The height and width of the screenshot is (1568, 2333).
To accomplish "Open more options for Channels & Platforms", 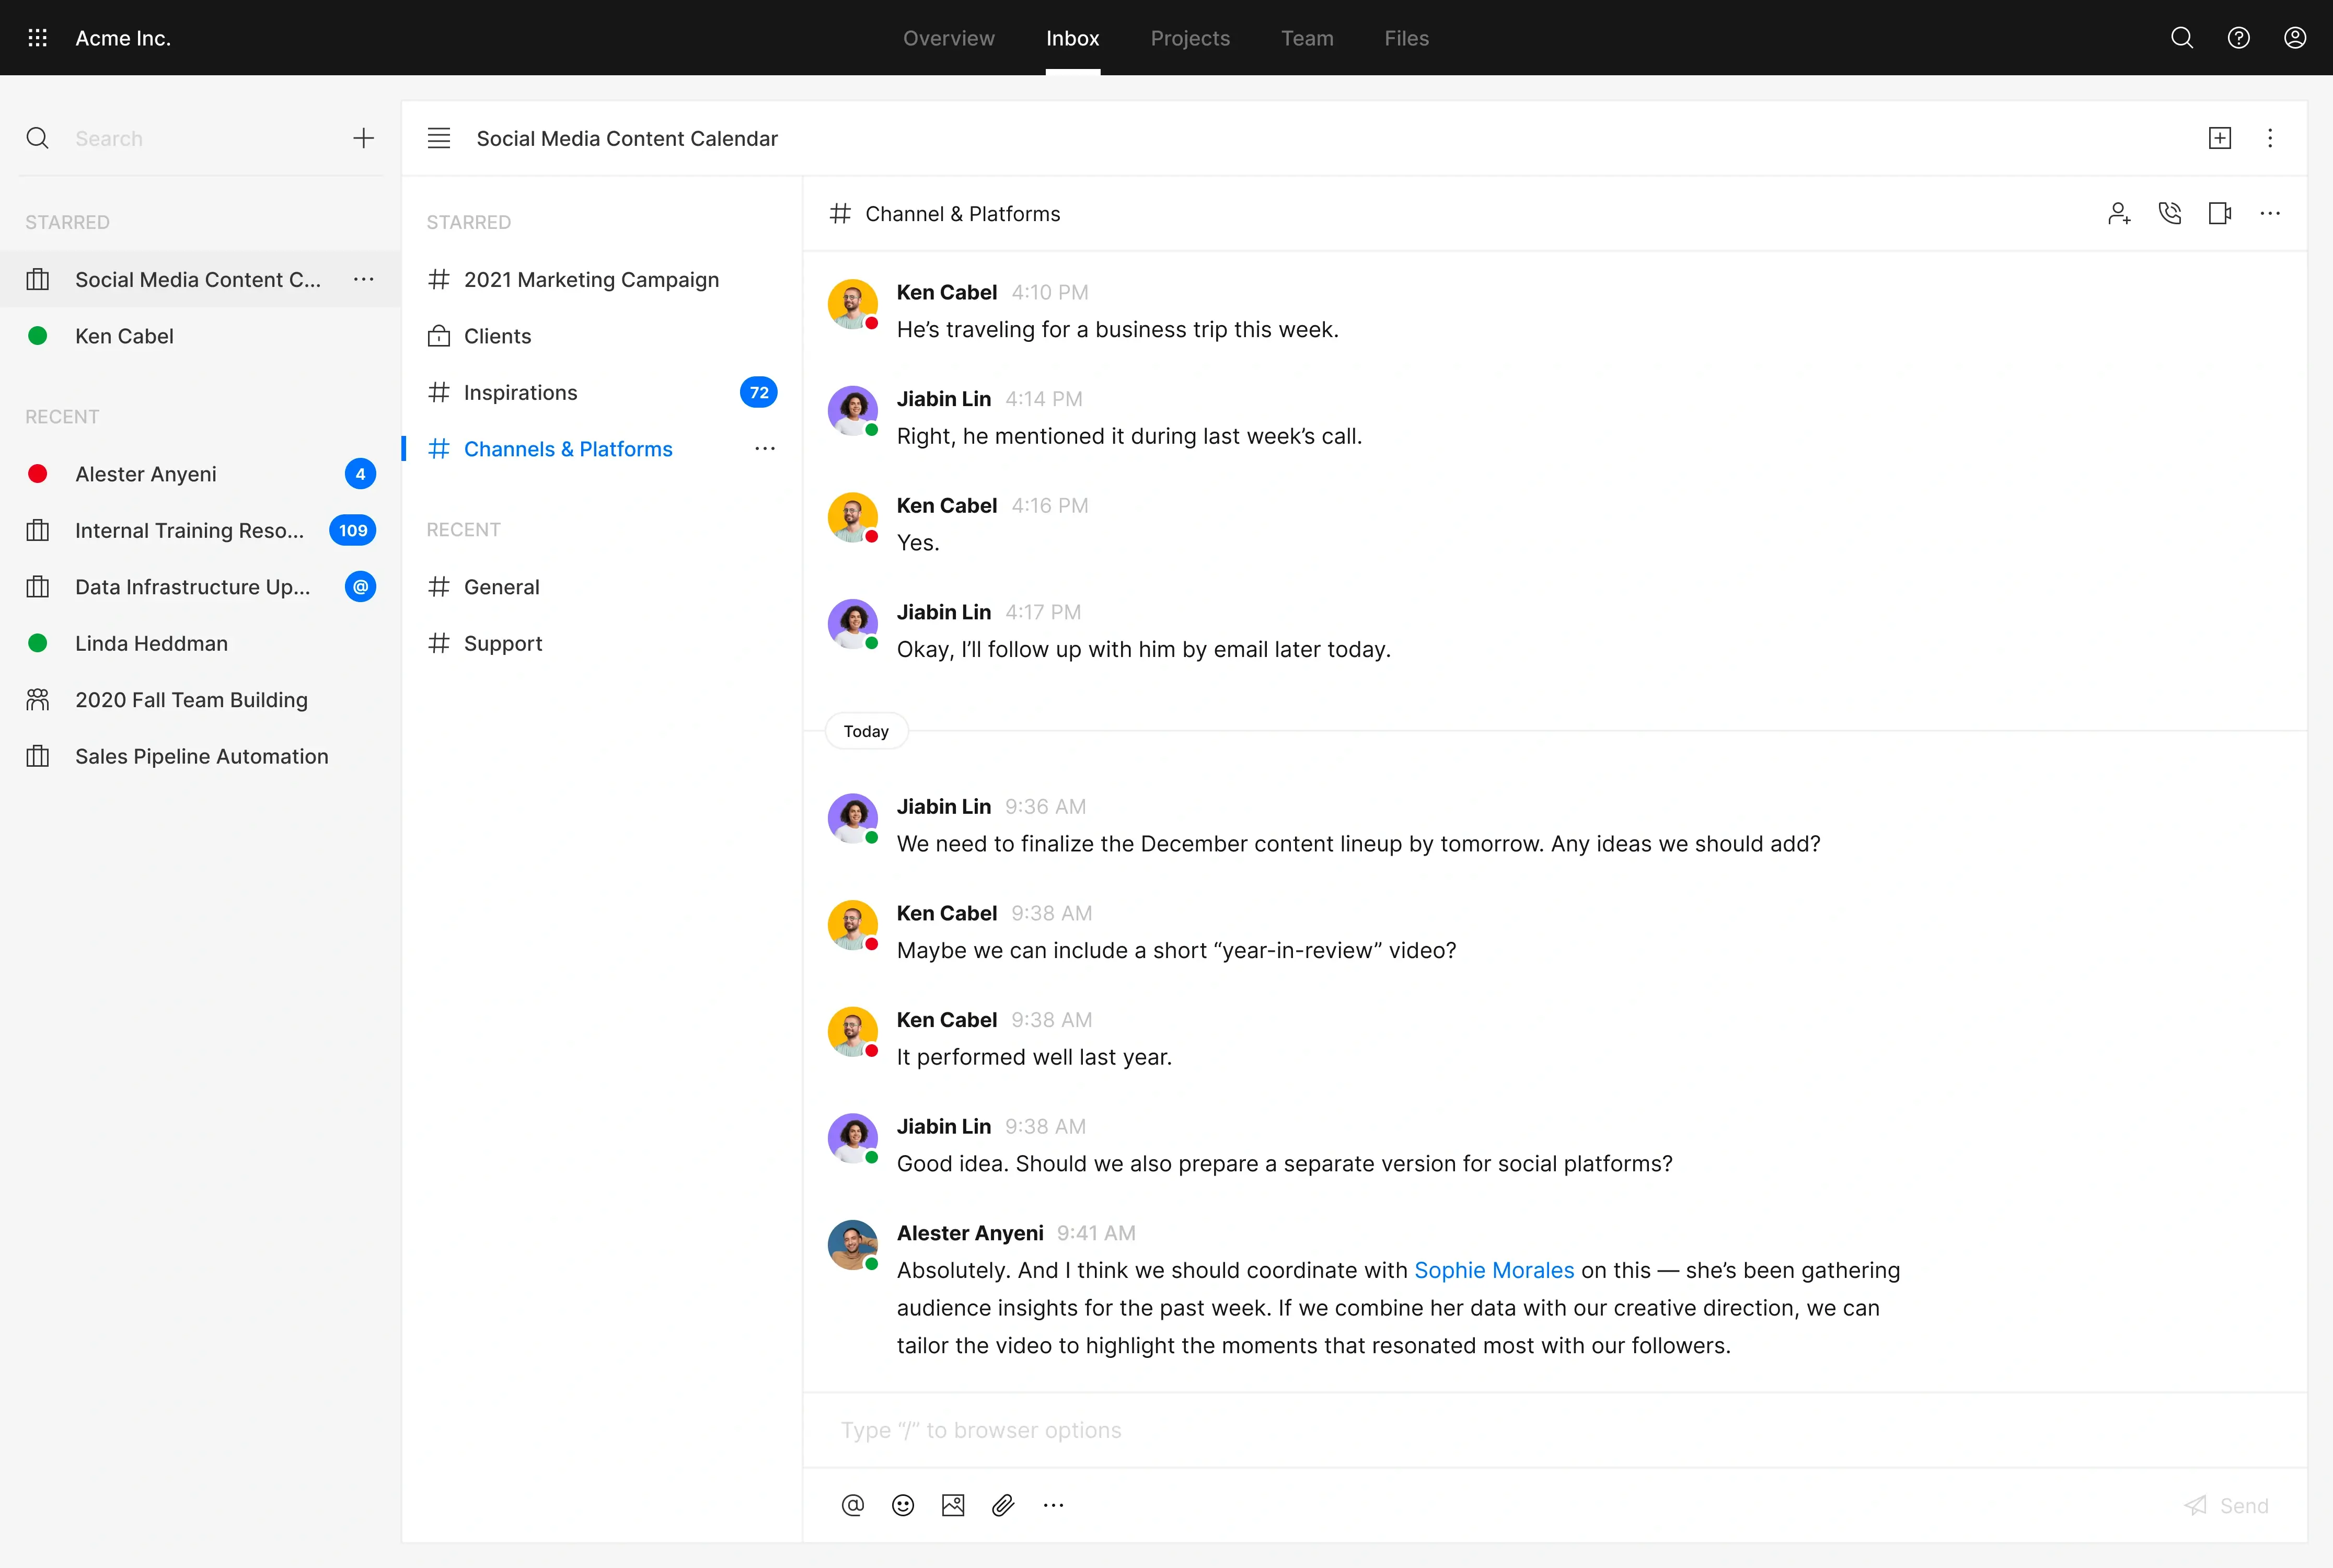I will coord(765,449).
